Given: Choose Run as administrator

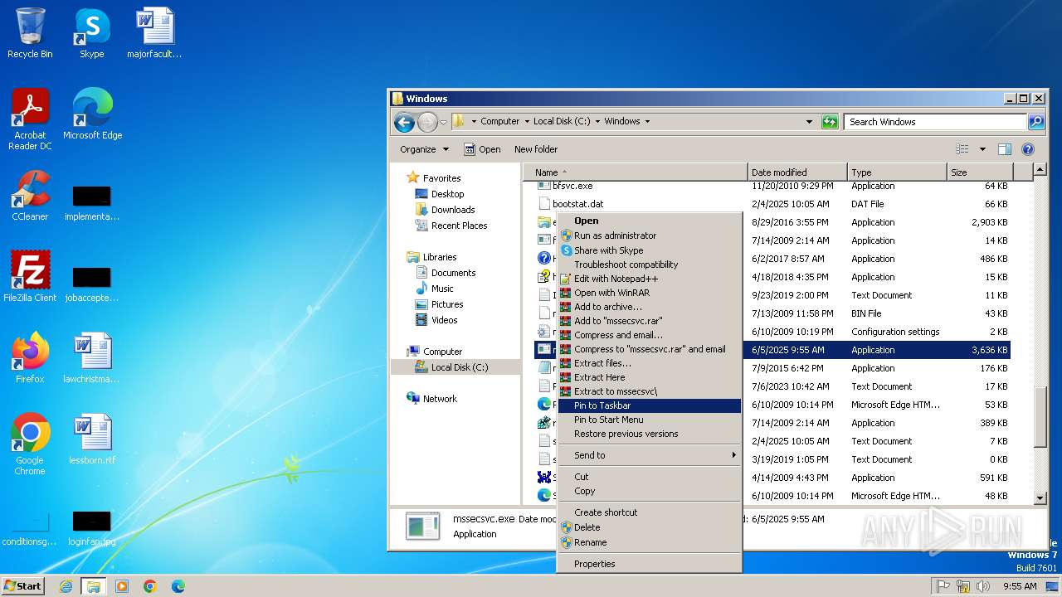Looking at the screenshot, I should pyautogui.click(x=648, y=235).
